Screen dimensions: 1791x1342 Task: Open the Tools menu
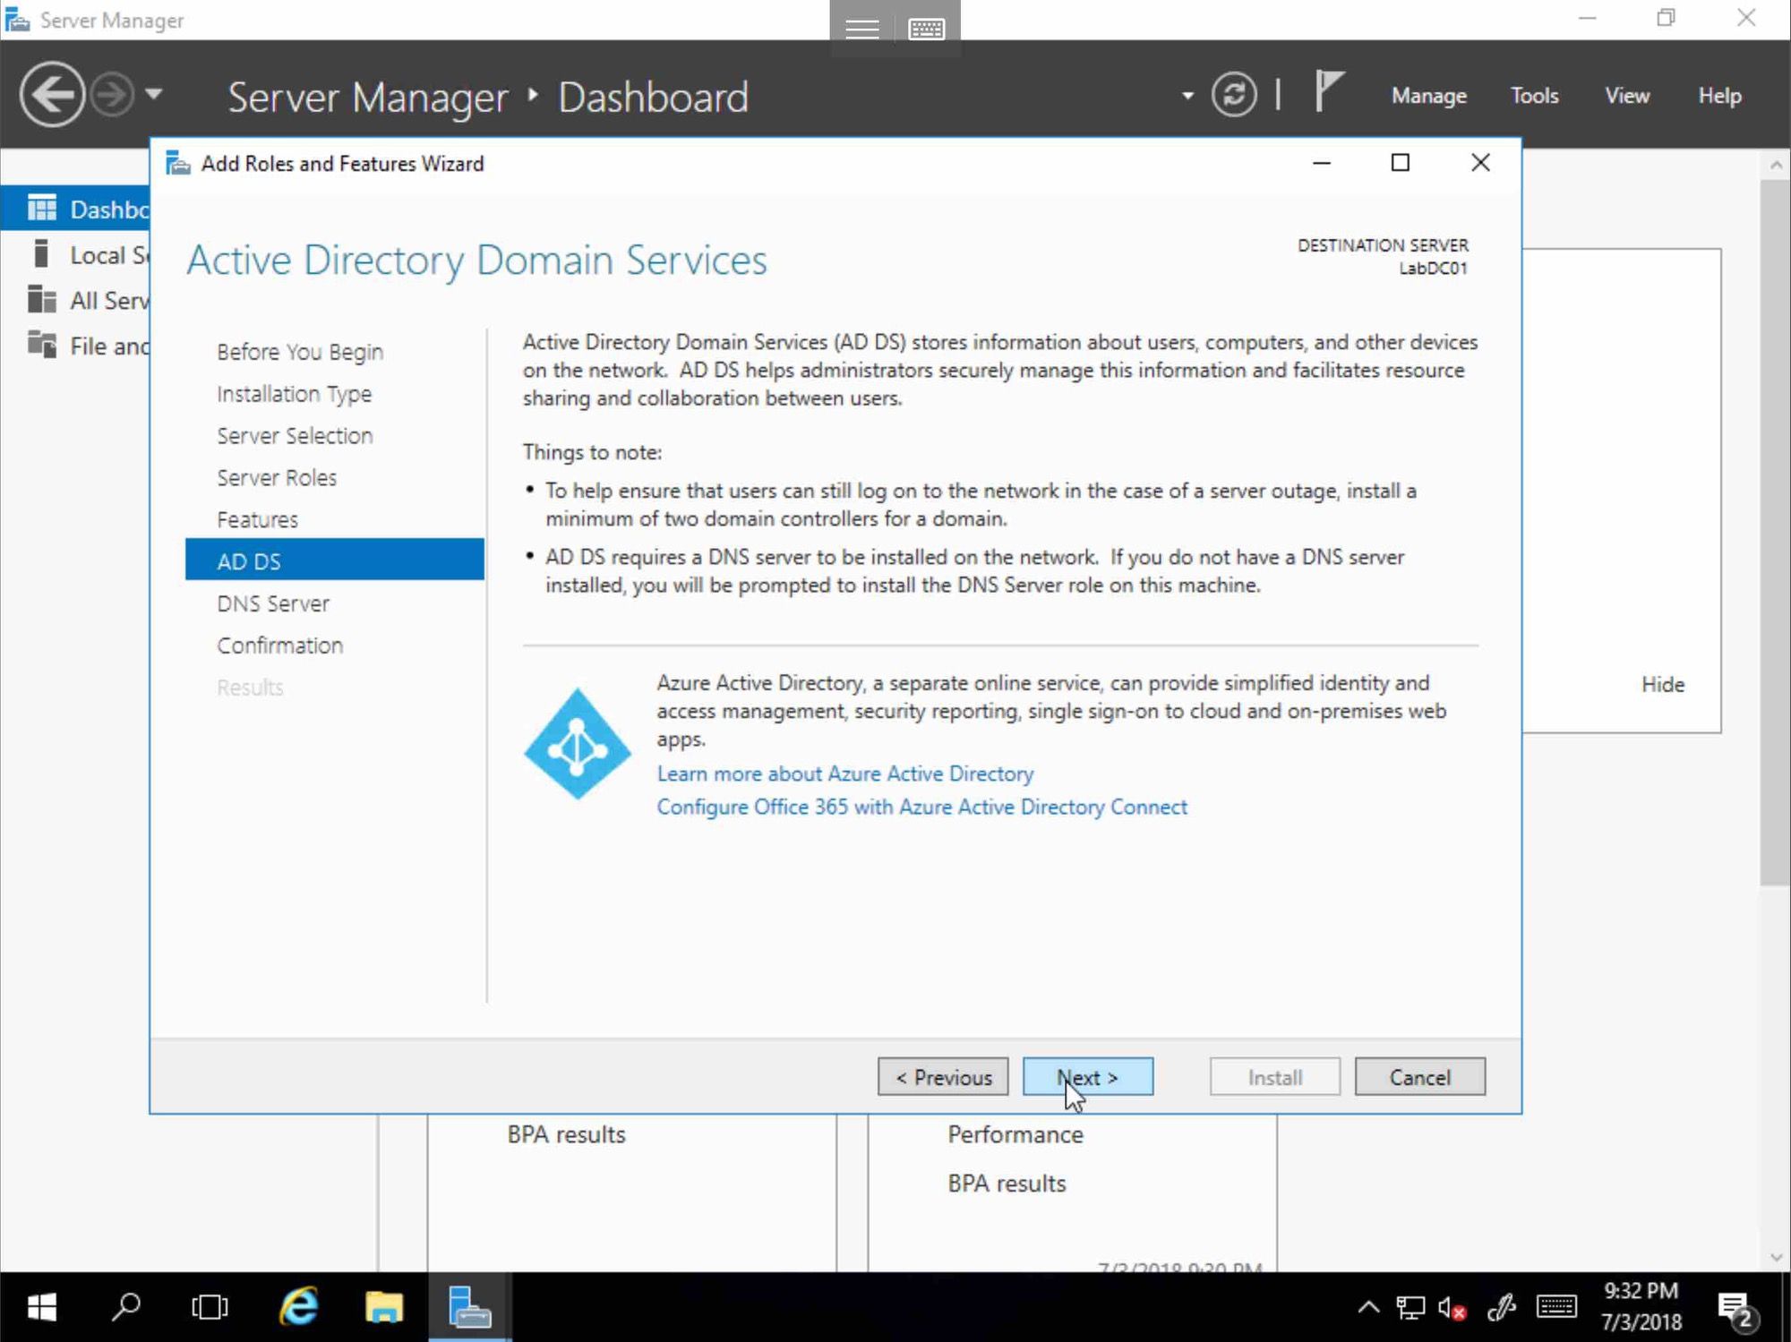[1534, 96]
